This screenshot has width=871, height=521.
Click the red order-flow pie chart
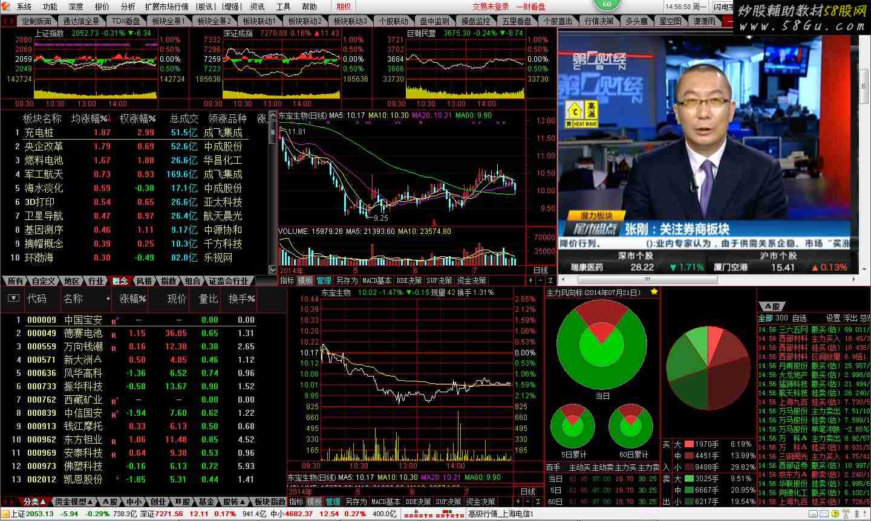coord(707,369)
